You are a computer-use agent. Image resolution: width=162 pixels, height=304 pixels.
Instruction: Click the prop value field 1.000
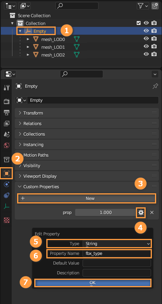(106, 212)
